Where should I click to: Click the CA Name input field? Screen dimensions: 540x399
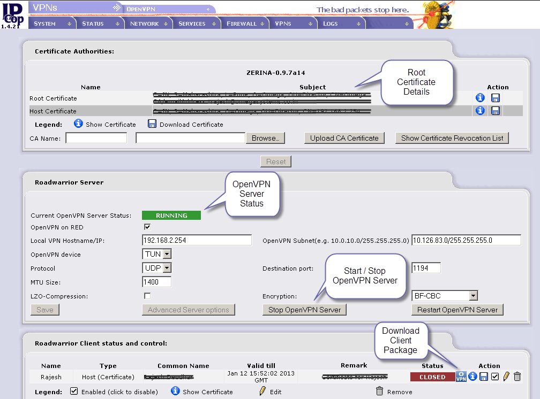click(96, 139)
